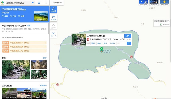Go to next result with 下一个 arrow

[x=53, y=34]
